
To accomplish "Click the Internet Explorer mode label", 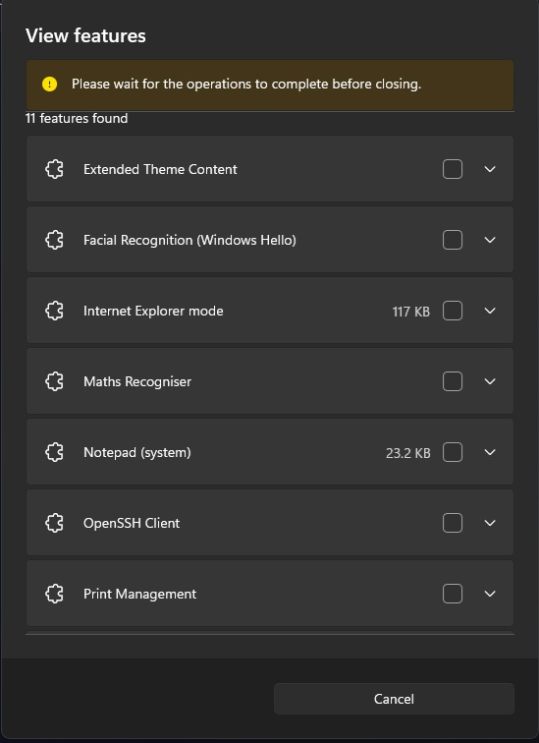I will (153, 311).
